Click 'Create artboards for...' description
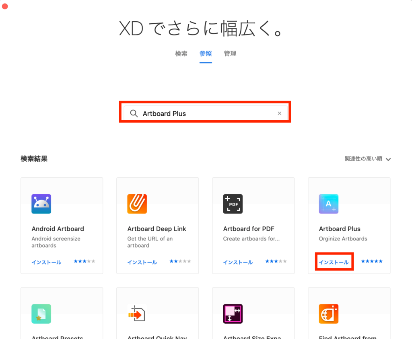This screenshot has height=339, width=412. click(x=251, y=239)
